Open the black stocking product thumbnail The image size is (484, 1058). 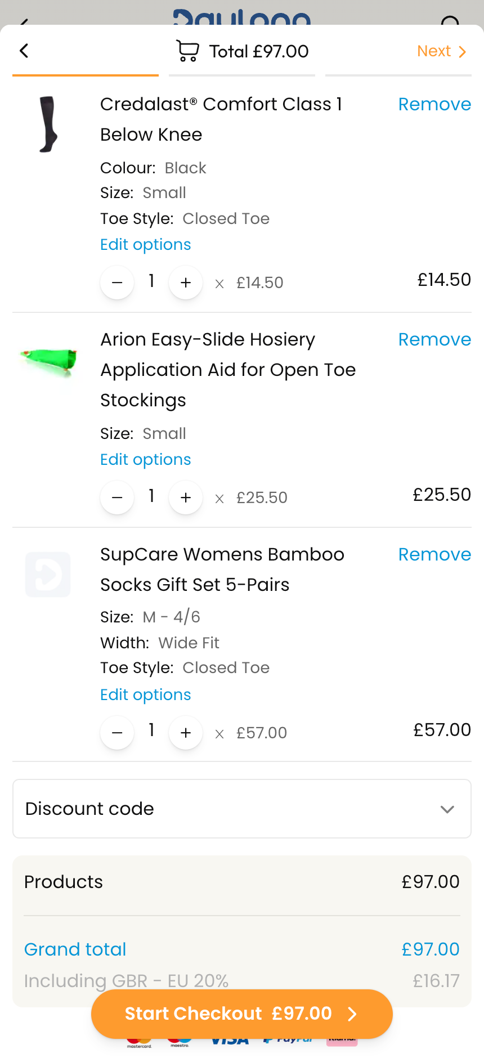pyautogui.click(x=48, y=124)
